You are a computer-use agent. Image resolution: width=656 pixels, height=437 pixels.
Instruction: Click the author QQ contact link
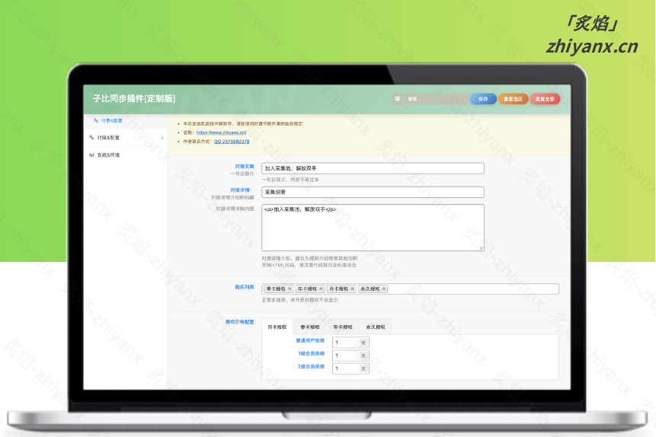(x=231, y=142)
